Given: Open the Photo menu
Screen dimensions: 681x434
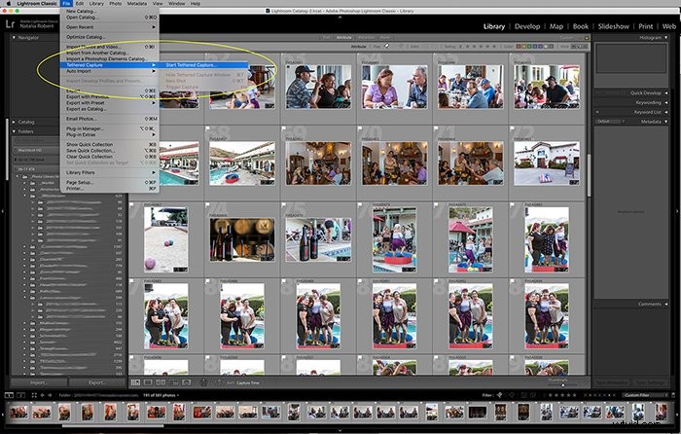Looking at the screenshot, I should 116,3.
